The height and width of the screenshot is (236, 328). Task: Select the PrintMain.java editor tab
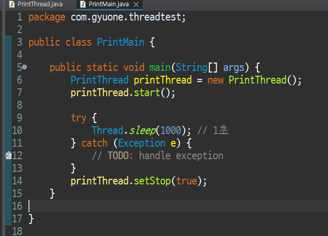click(x=108, y=4)
